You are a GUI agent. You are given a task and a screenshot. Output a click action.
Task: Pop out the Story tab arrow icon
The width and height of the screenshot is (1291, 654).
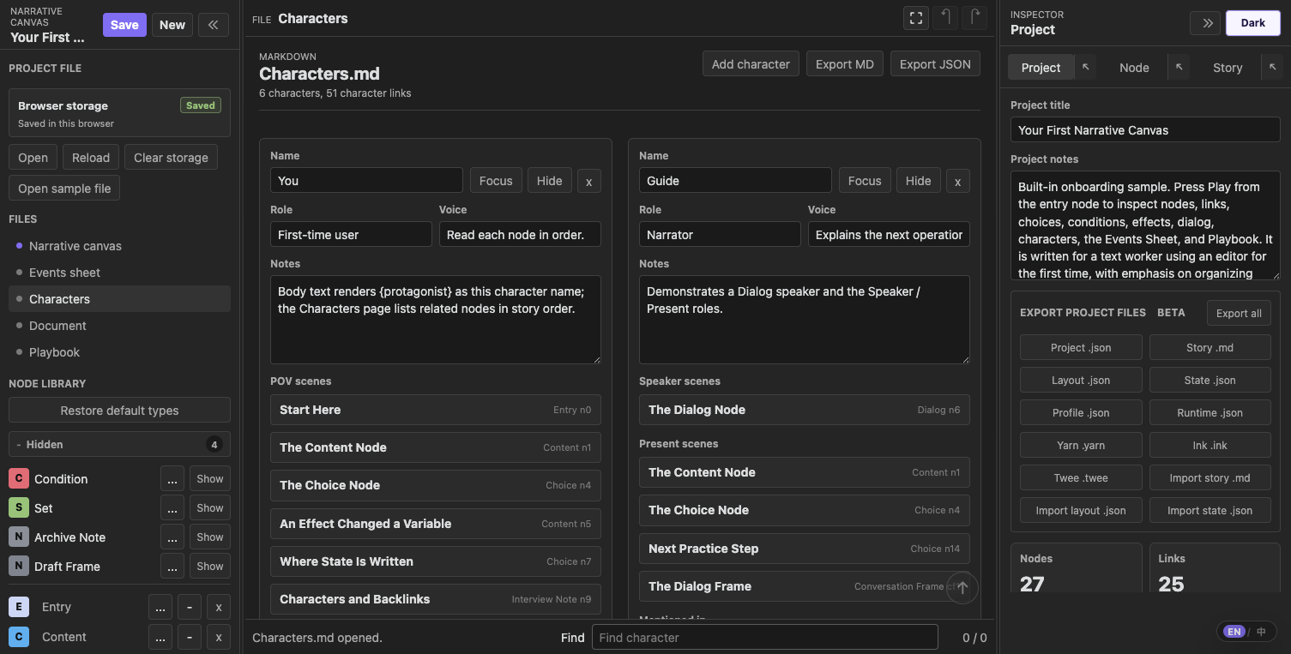click(1271, 67)
